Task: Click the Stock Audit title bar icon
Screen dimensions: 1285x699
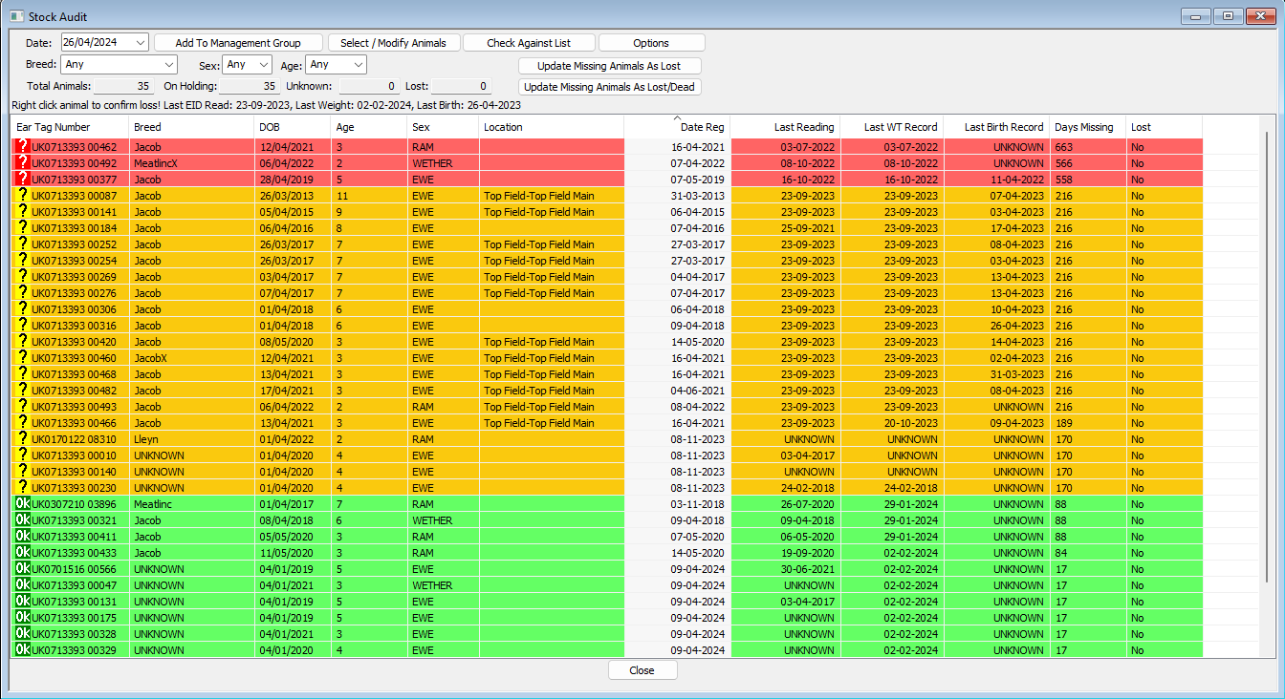Action: point(16,15)
